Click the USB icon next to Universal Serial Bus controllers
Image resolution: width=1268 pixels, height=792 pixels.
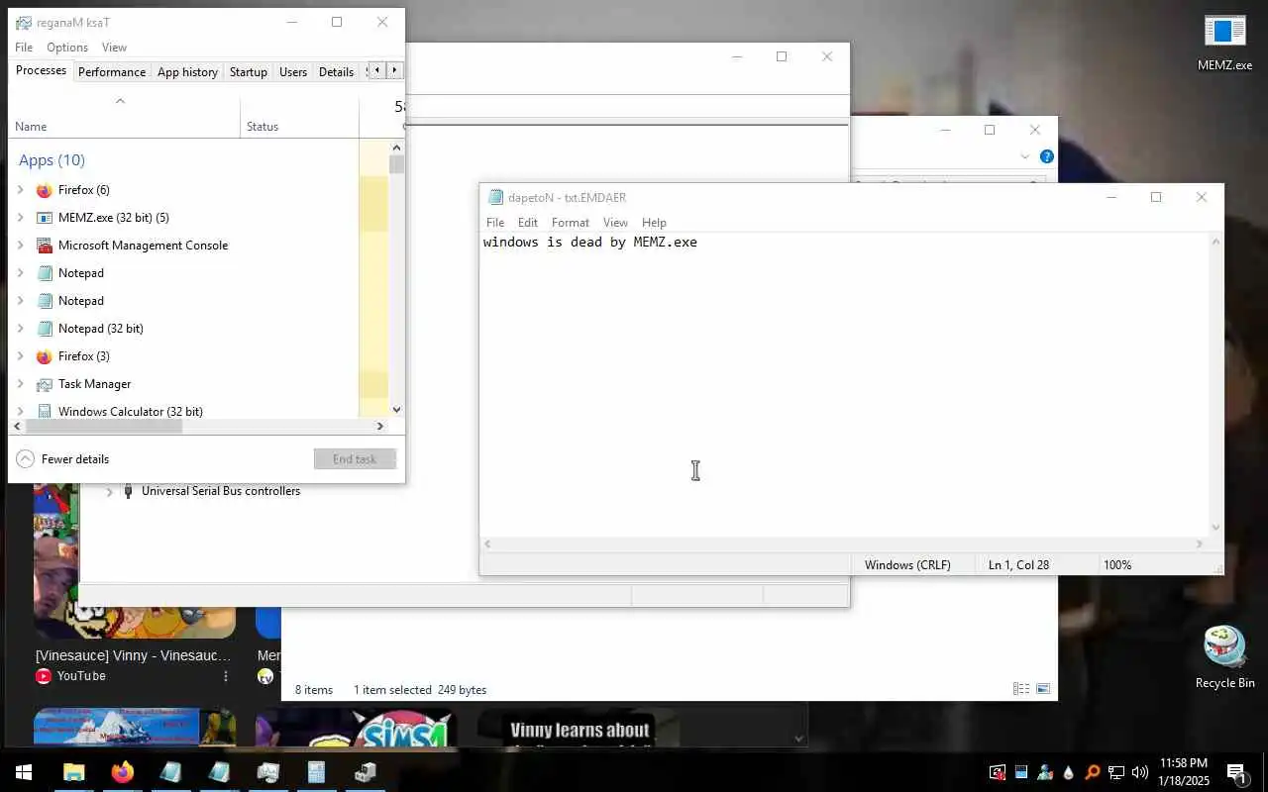click(x=128, y=491)
